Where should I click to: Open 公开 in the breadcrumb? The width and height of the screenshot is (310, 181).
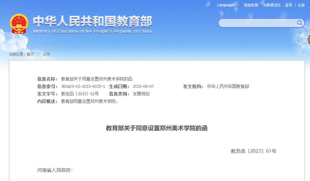(x=46, y=54)
